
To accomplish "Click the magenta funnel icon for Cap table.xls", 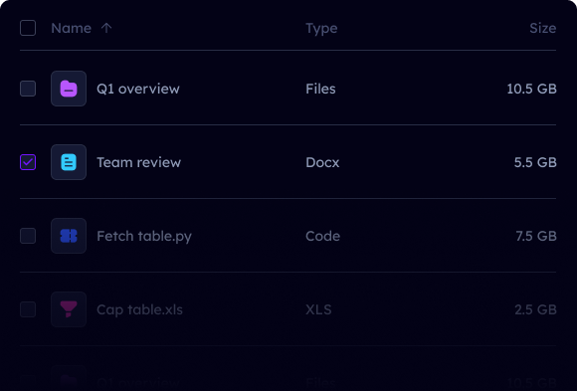I will click(x=69, y=309).
